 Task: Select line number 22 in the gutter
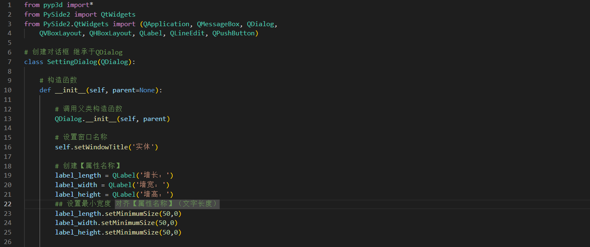(x=7, y=204)
